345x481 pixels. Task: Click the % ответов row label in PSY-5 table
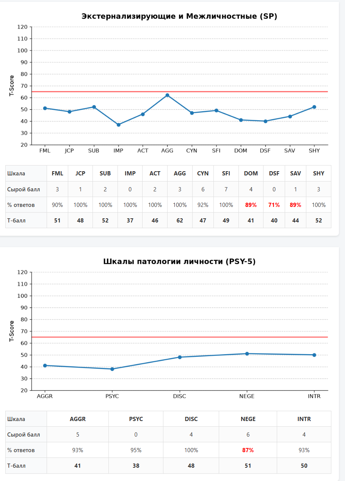coord(21,450)
